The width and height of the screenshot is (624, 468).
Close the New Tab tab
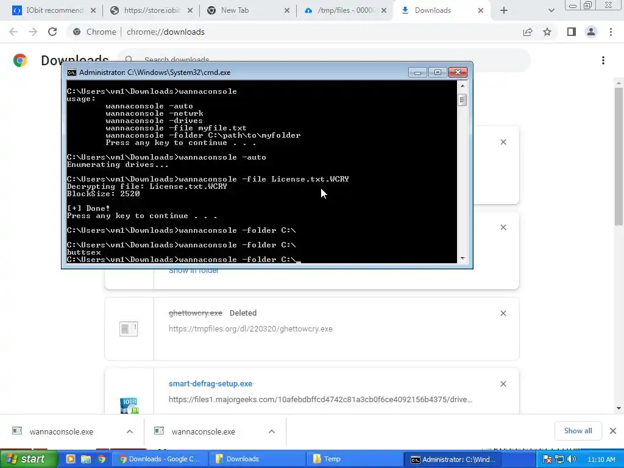pyautogui.click(x=287, y=11)
